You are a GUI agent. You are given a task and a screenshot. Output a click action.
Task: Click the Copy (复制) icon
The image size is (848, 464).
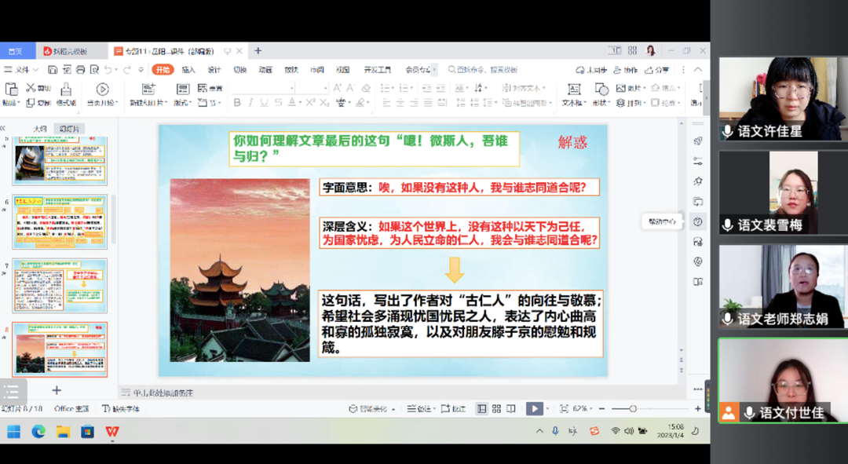pyautogui.click(x=31, y=103)
